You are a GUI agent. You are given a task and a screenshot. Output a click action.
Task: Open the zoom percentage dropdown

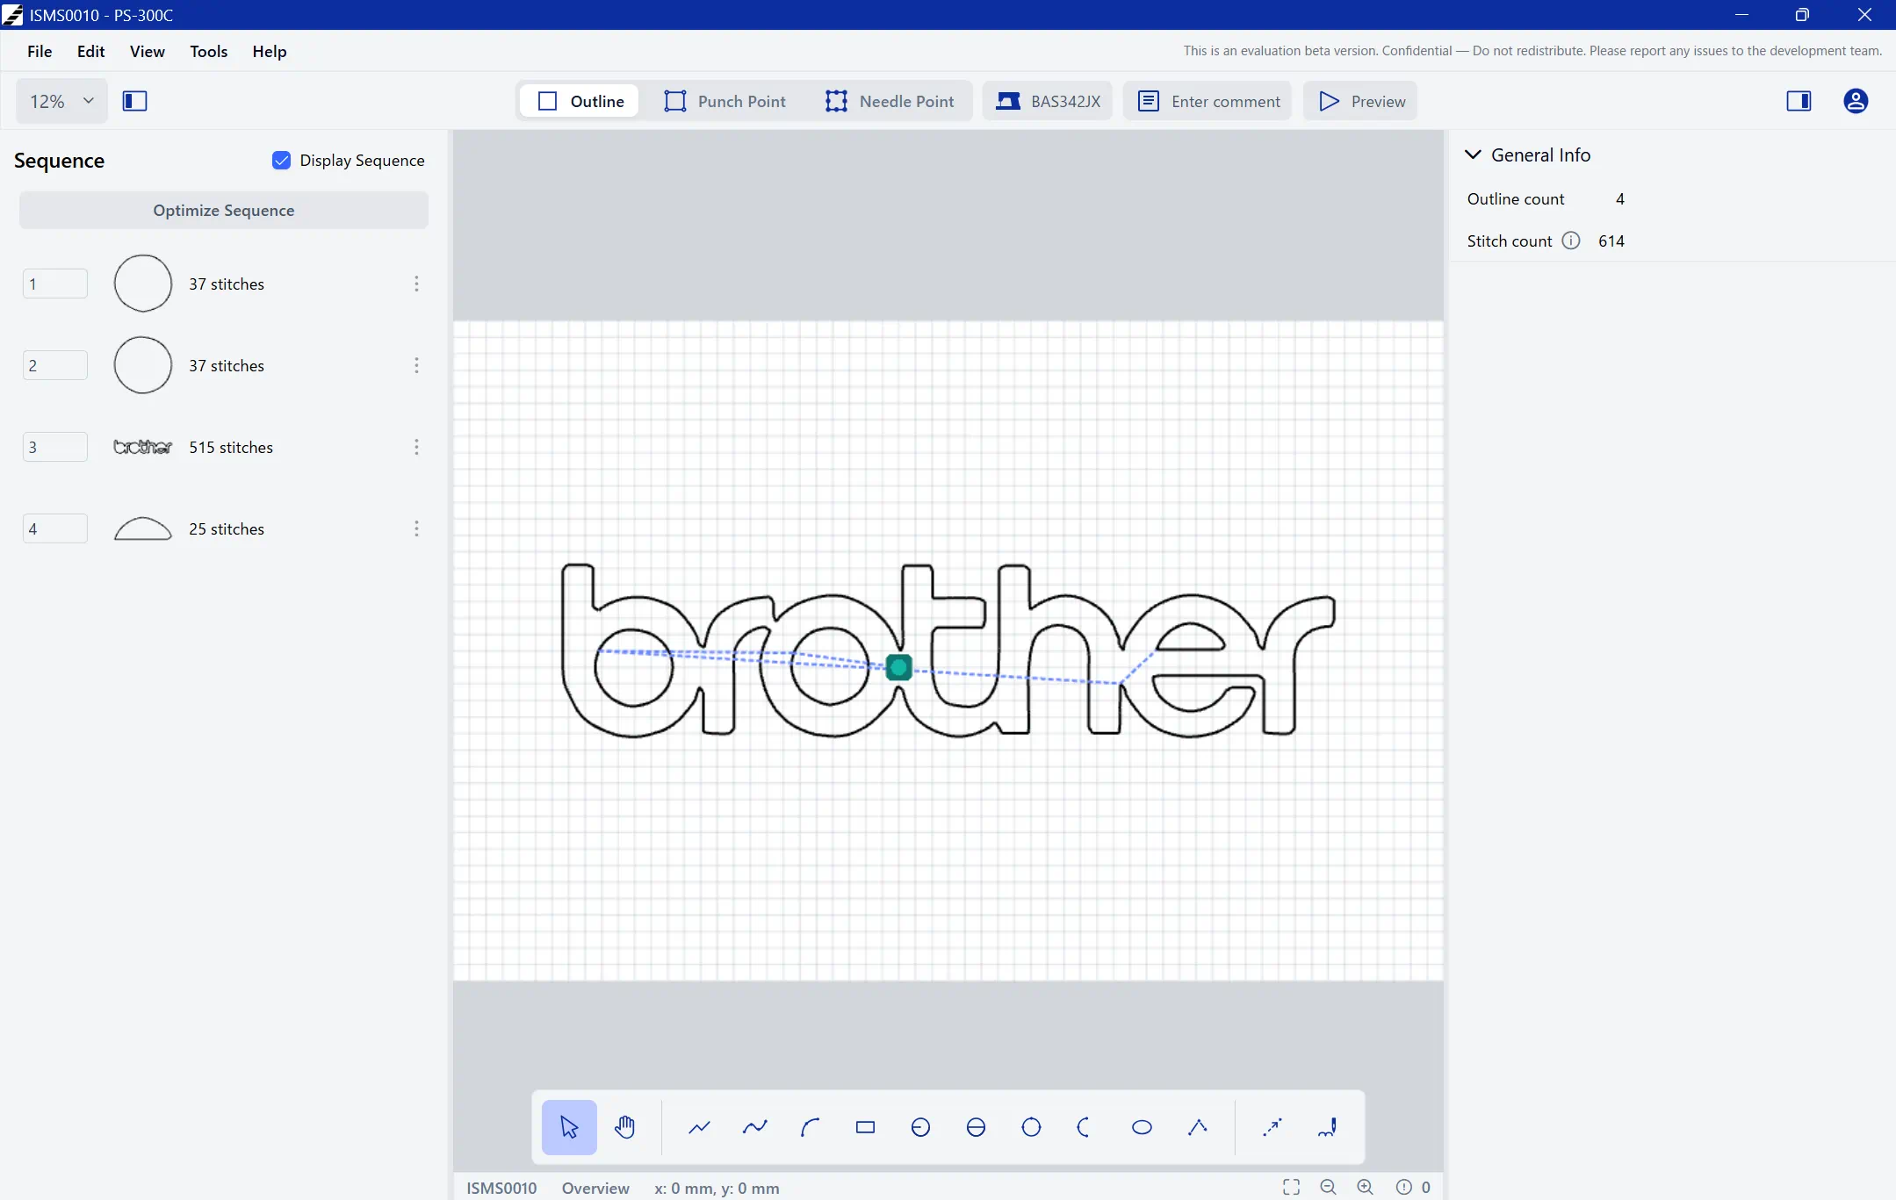click(x=61, y=101)
